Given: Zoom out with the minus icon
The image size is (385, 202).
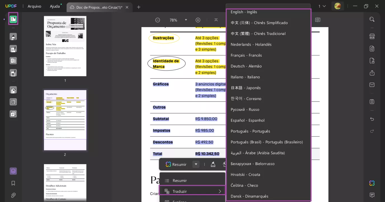Looking at the screenshot, I should [x=158, y=20].
